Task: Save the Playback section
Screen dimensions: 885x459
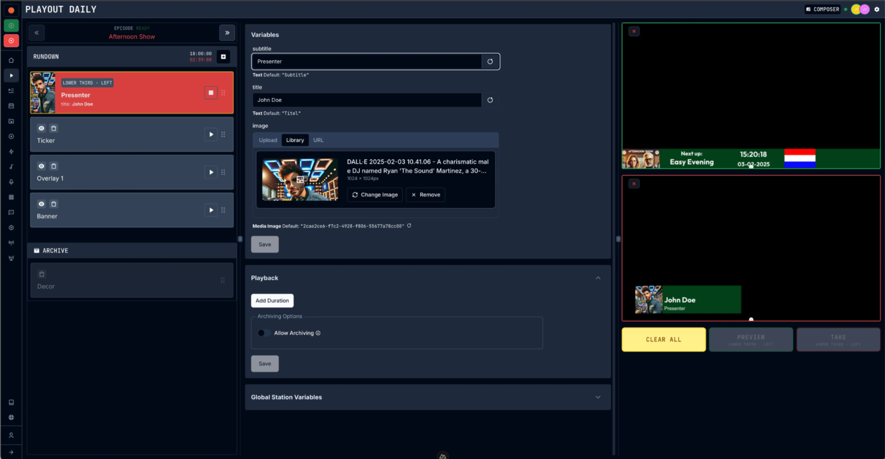Action: 265,364
